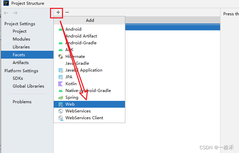Pick Hibernate in the Add list
Screen dimensions: 239x153
pos(89,57)
